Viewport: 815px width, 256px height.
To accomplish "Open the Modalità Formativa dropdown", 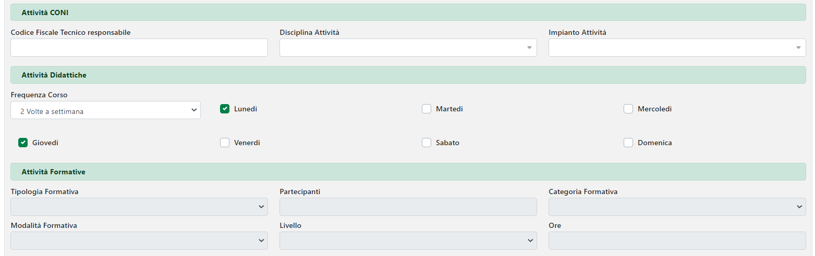I will tap(139, 241).
